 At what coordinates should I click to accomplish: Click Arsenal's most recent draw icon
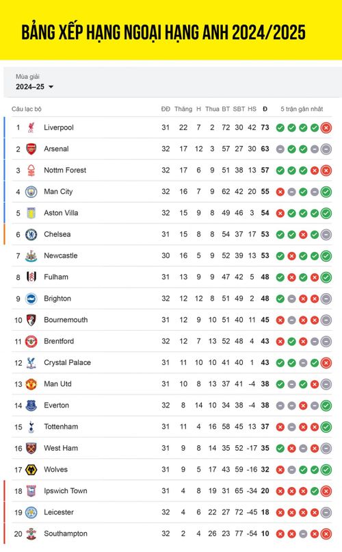tap(326, 149)
